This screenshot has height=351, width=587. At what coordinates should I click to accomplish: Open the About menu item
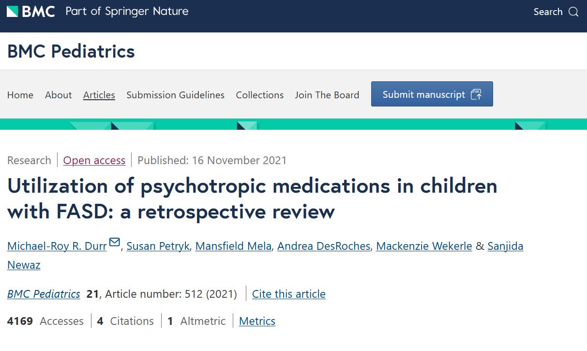(x=58, y=95)
